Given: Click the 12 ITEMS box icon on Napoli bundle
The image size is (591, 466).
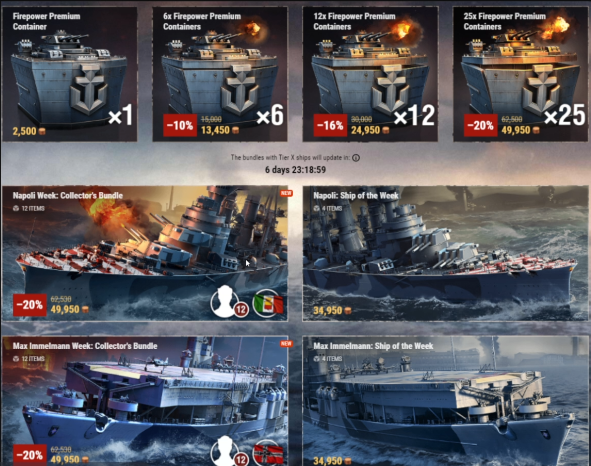Looking at the screenshot, I should pos(16,208).
